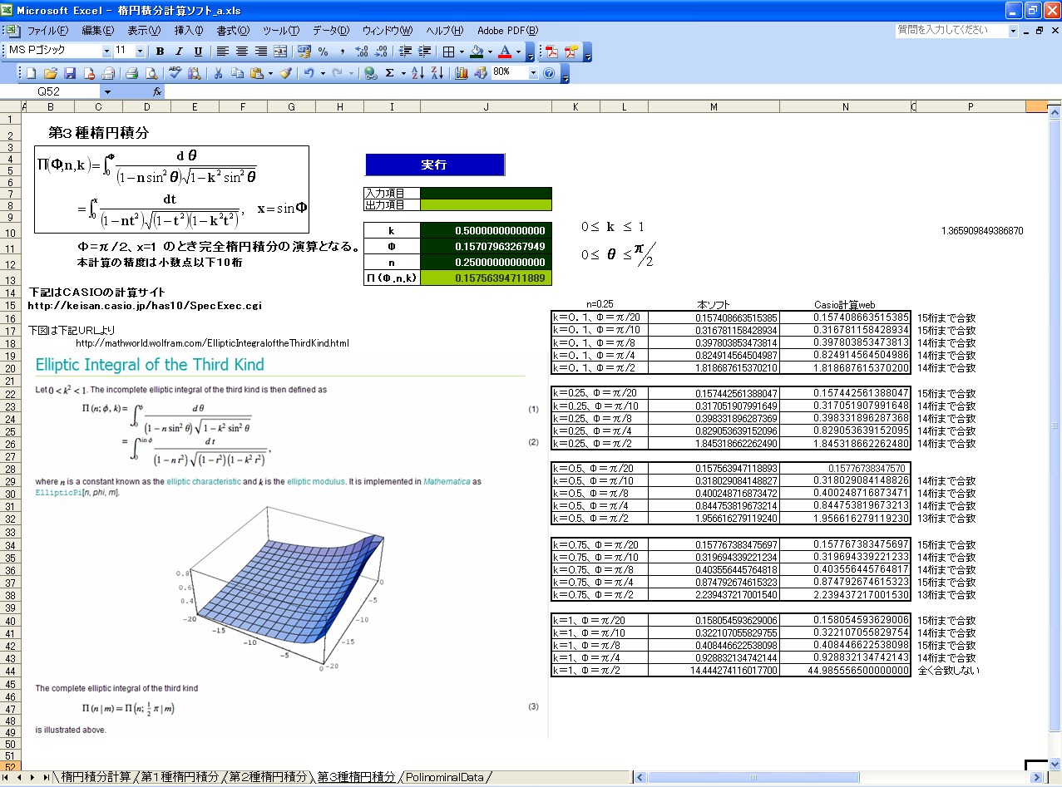This screenshot has height=787, width=1062.
Task: Toggle italic formatting
Action: [x=178, y=52]
